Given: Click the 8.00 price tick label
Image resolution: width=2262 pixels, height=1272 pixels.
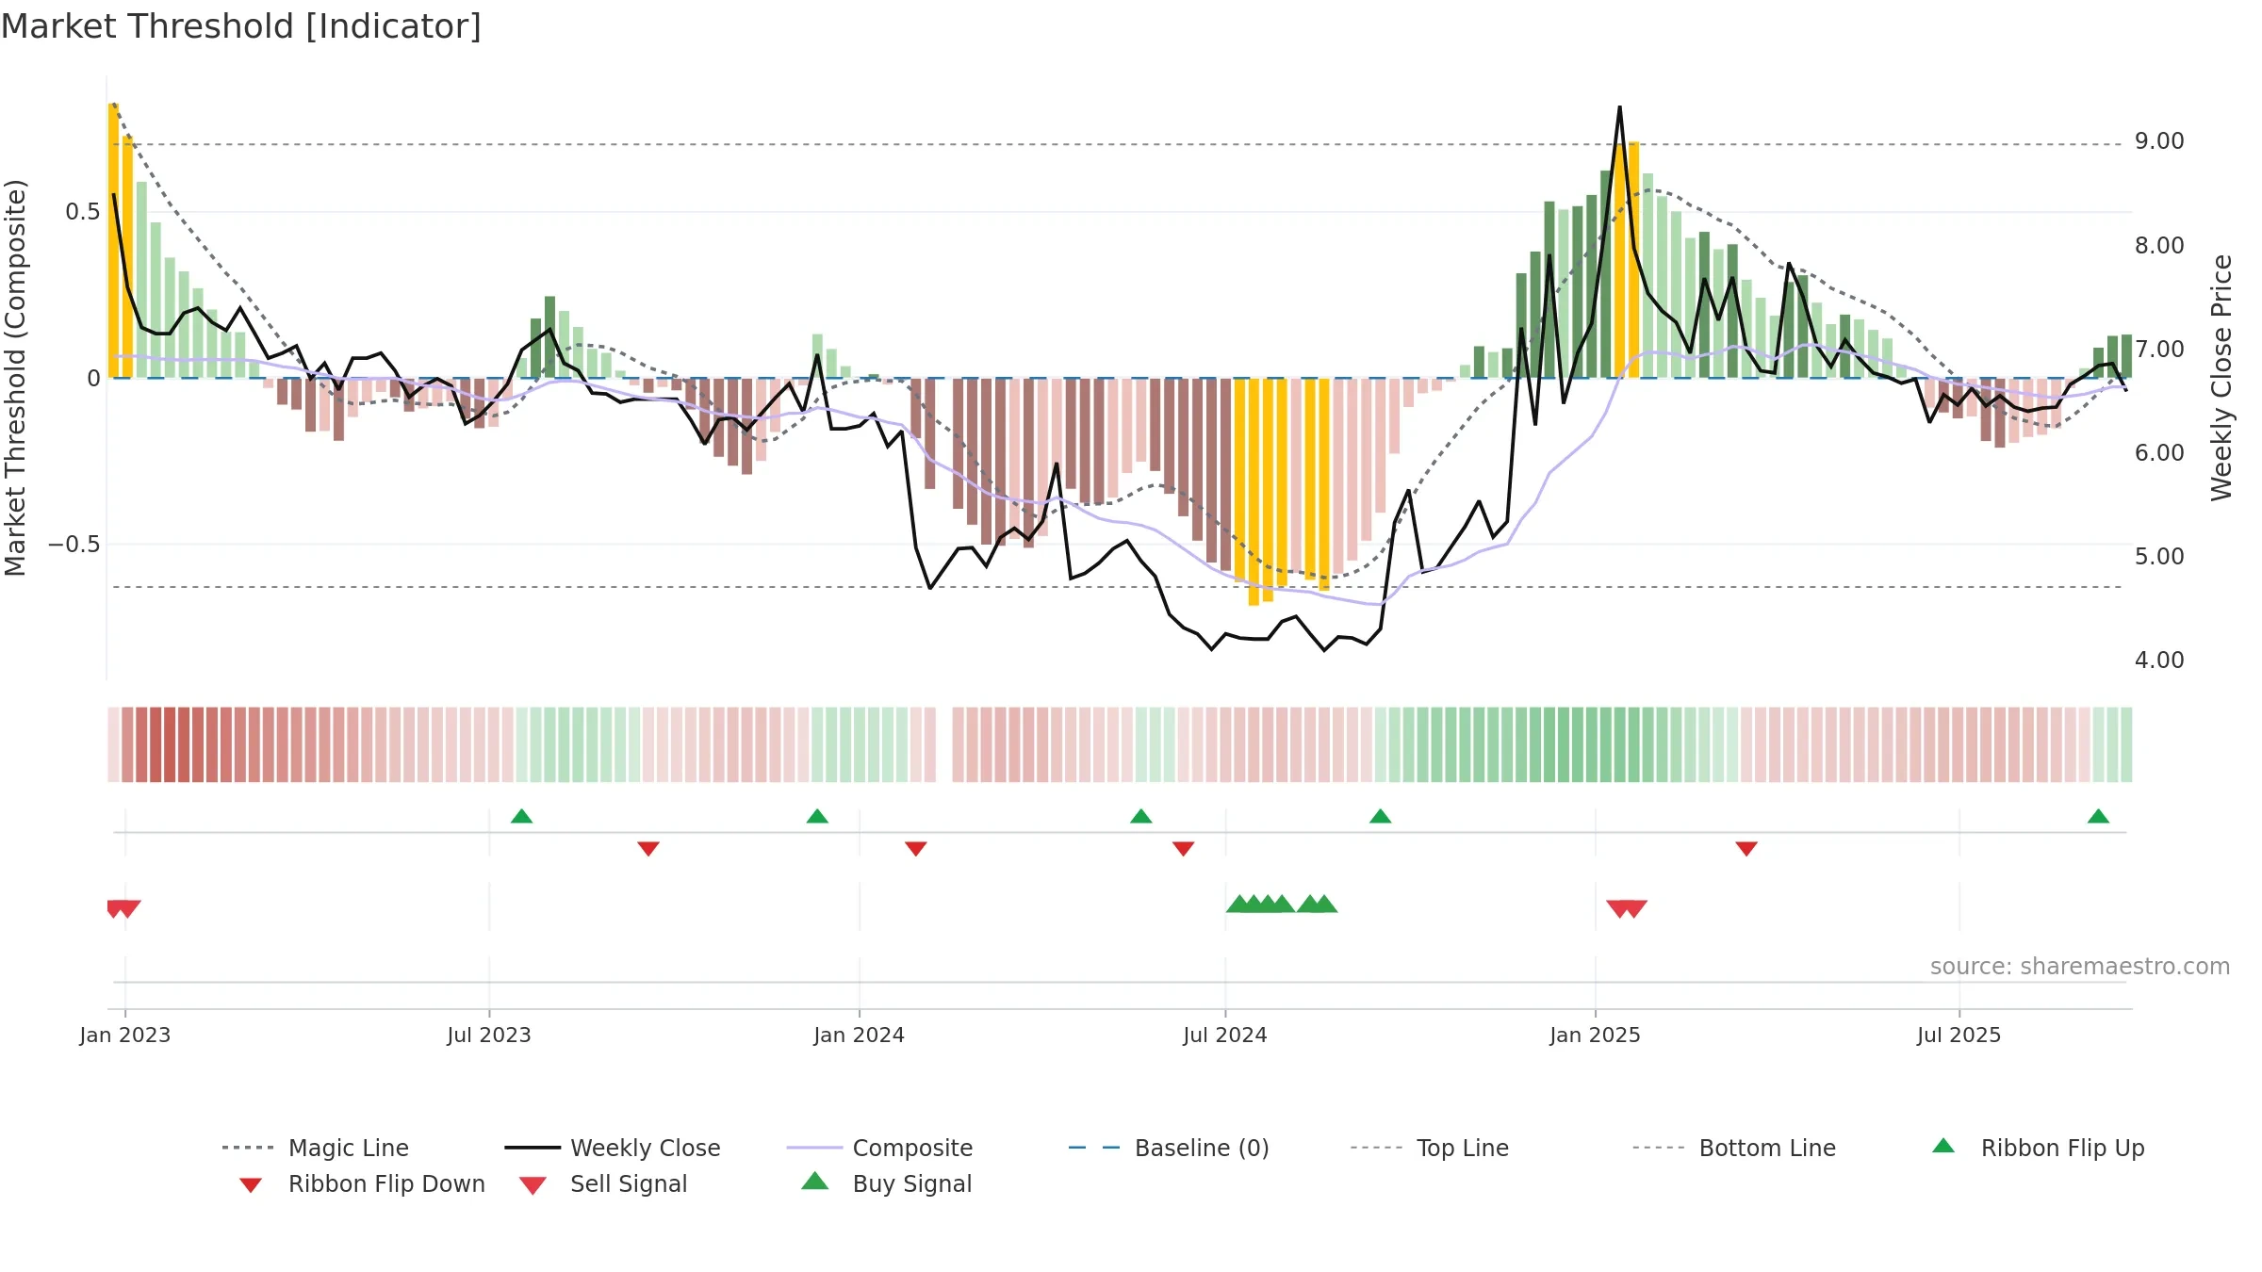Looking at the screenshot, I should point(2159,246).
